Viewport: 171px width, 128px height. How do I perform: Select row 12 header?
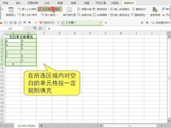coord(2,80)
